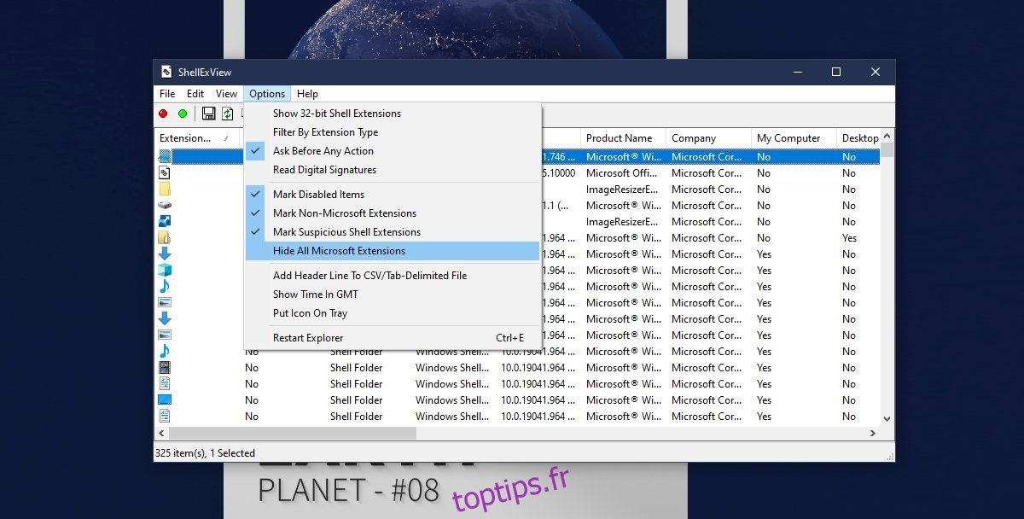Enable Hide All Microsoft Extensions
The width and height of the screenshot is (1024, 519).
(x=393, y=251)
